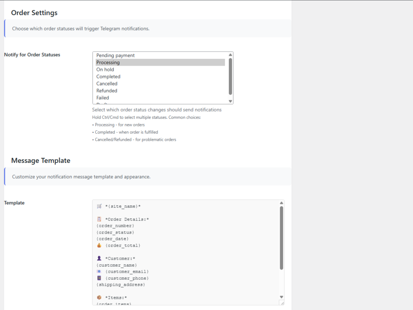
Task: Click the order status list scrollbar thumb
Action: pyautogui.click(x=230, y=76)
